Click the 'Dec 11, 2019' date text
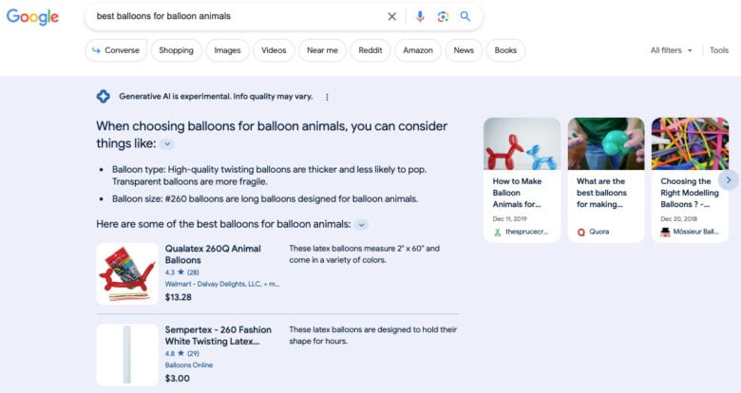741x393 pixels. pyautogui.click(x=509, y=218)
